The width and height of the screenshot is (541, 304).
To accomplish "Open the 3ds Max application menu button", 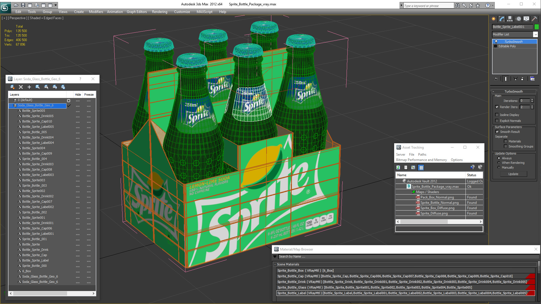I will click(5, 7).
